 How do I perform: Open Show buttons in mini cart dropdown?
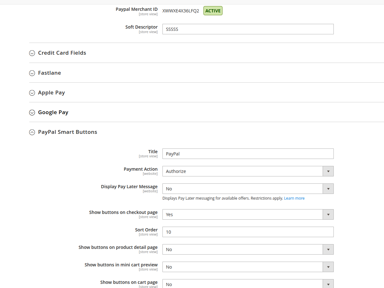pos(248,267)
